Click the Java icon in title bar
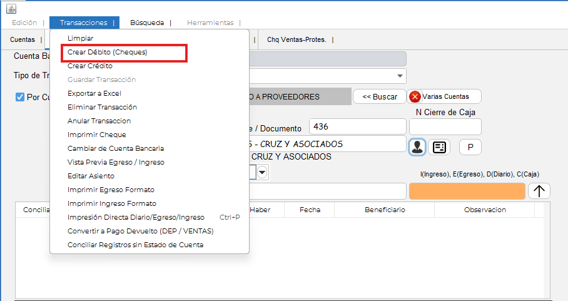Image resolution: width=568 pixels, height=301 pixels. 11,8
